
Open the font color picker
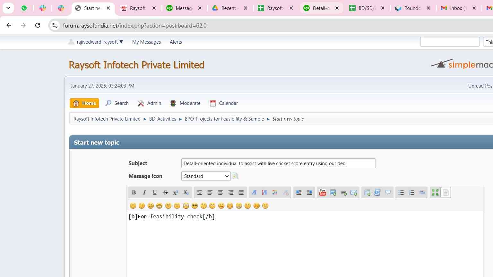[275, 192]
